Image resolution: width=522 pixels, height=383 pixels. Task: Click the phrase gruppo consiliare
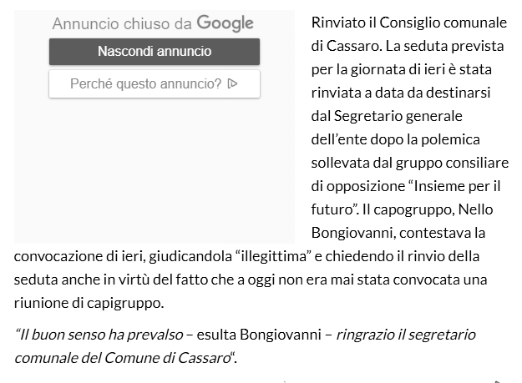(452, 163)
